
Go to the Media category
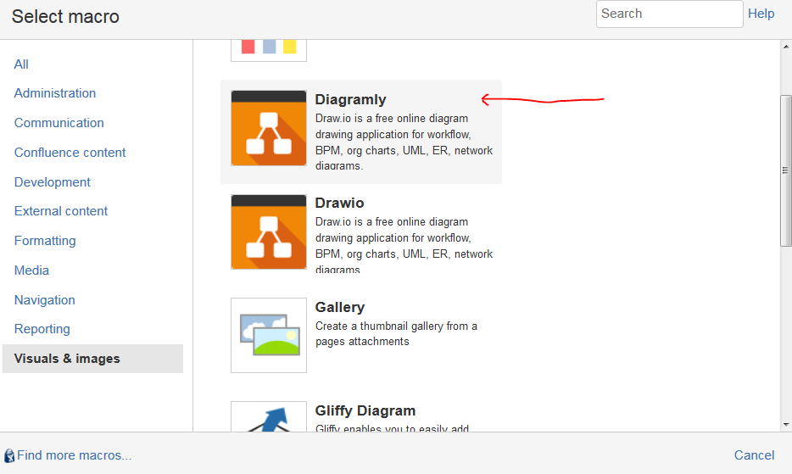(31, 270)
